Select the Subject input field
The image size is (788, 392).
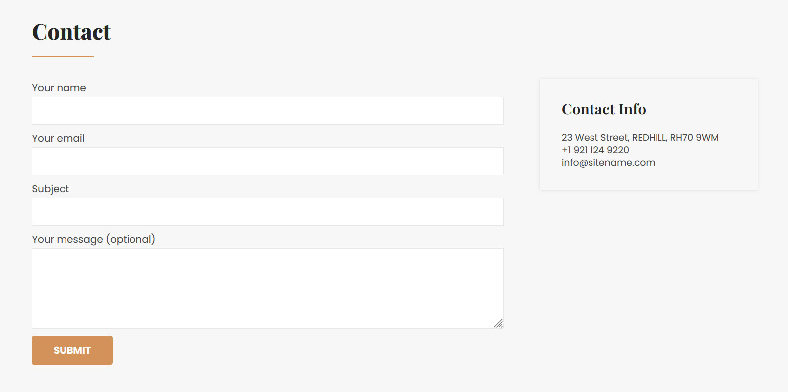[267, 212]
